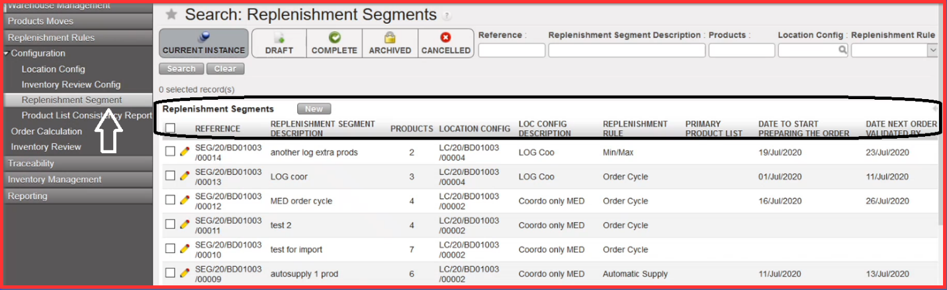Check the box for 'LOG coor' segment
The image size is (947, 290).
170,176
